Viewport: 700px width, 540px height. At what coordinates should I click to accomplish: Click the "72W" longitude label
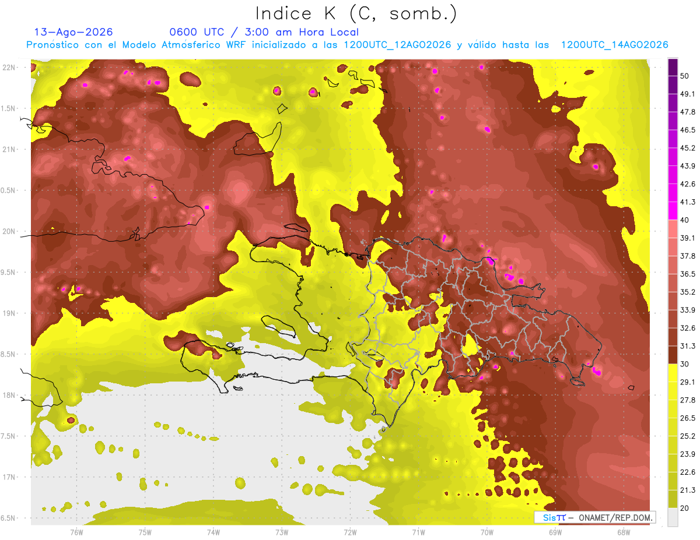[350, 532]
